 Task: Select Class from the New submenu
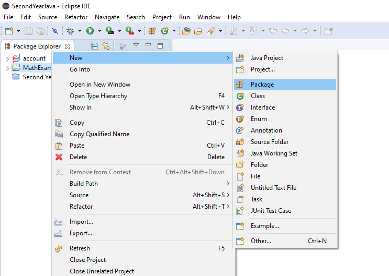tap(258, 96)
